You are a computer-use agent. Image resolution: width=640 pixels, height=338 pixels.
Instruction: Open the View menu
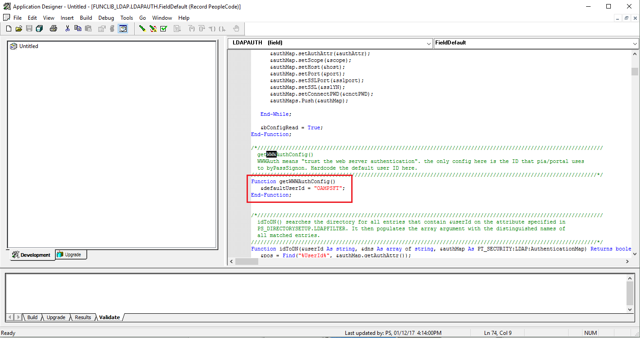[49, 18]
